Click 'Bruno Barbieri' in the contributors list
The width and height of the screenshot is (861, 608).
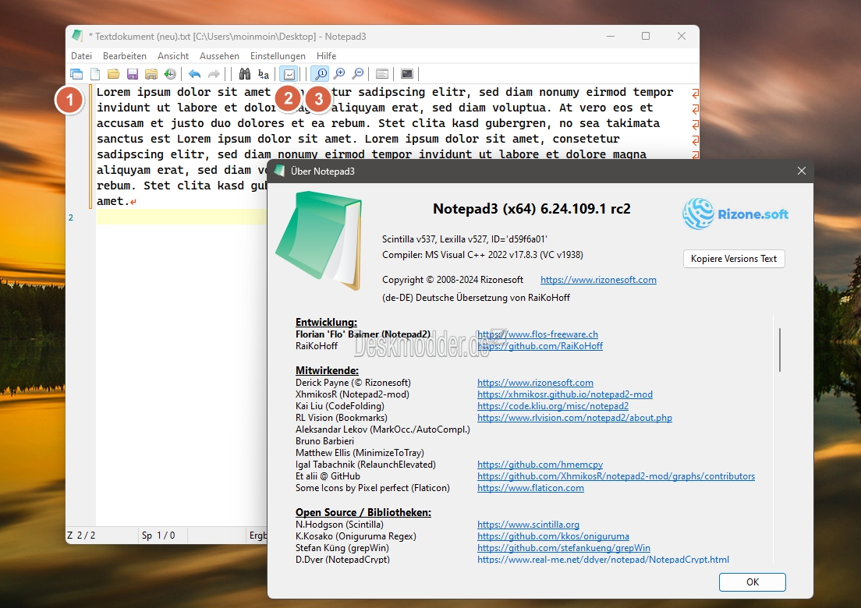click(x=324, y=440)
